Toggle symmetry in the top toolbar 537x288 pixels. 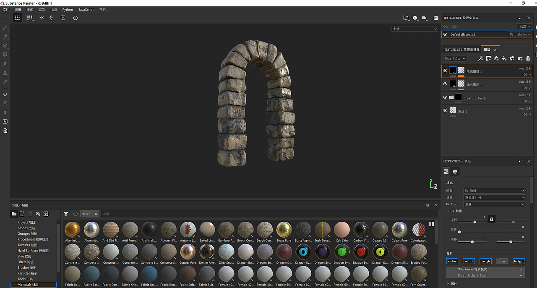pos(42,18)
